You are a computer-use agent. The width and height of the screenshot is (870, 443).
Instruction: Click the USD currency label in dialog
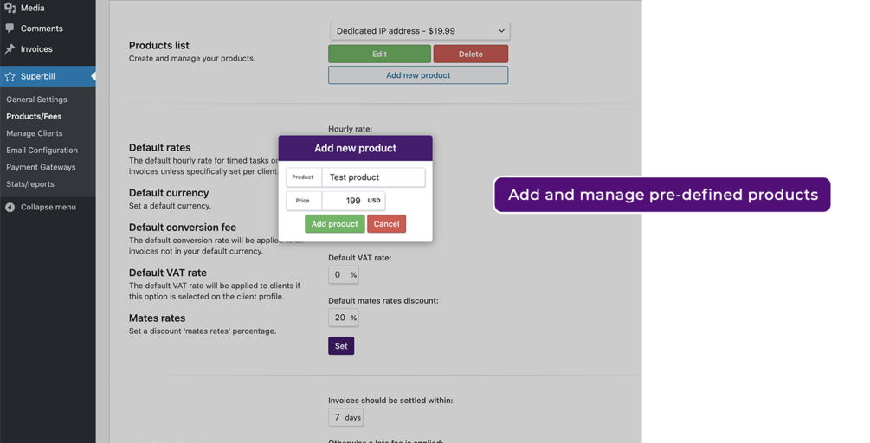(374, 201)
